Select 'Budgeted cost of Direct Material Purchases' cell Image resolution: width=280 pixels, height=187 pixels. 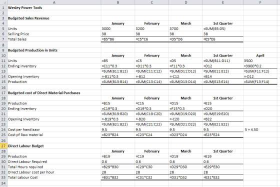(54, 92)
